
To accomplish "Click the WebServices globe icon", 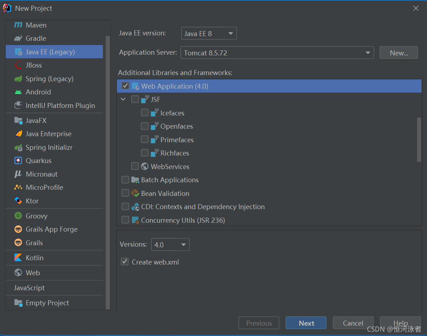I will (x=145, y=166).
